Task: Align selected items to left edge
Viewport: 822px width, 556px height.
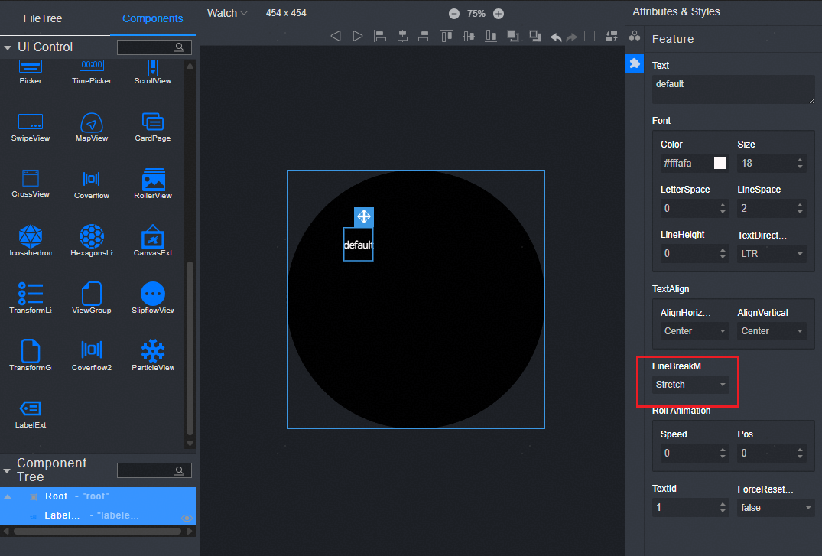Action: (379, 36)
